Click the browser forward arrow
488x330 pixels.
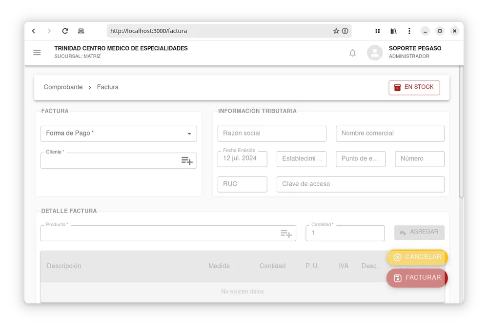49,31
